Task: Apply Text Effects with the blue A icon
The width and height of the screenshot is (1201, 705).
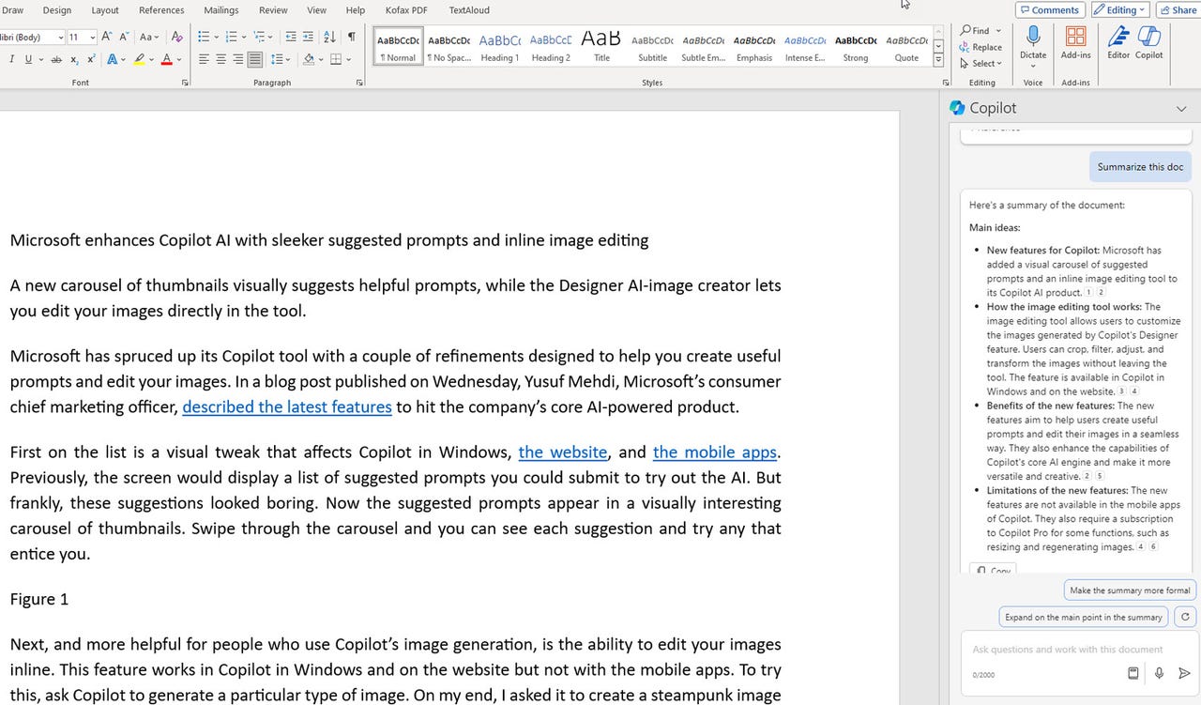Action: tap(112, 59)
